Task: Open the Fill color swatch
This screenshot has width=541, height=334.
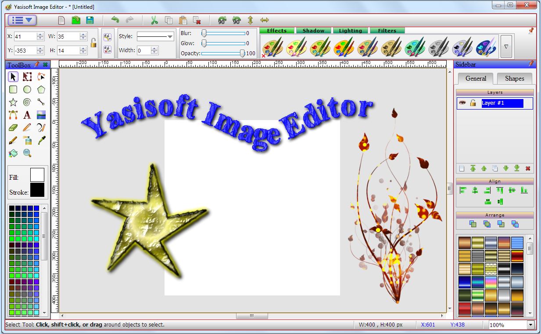Action: point(37,174)
